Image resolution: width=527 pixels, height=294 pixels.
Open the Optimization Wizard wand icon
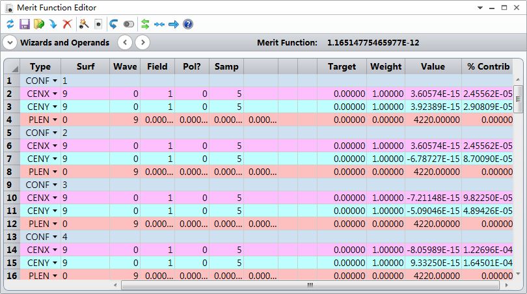coord(84,24)
